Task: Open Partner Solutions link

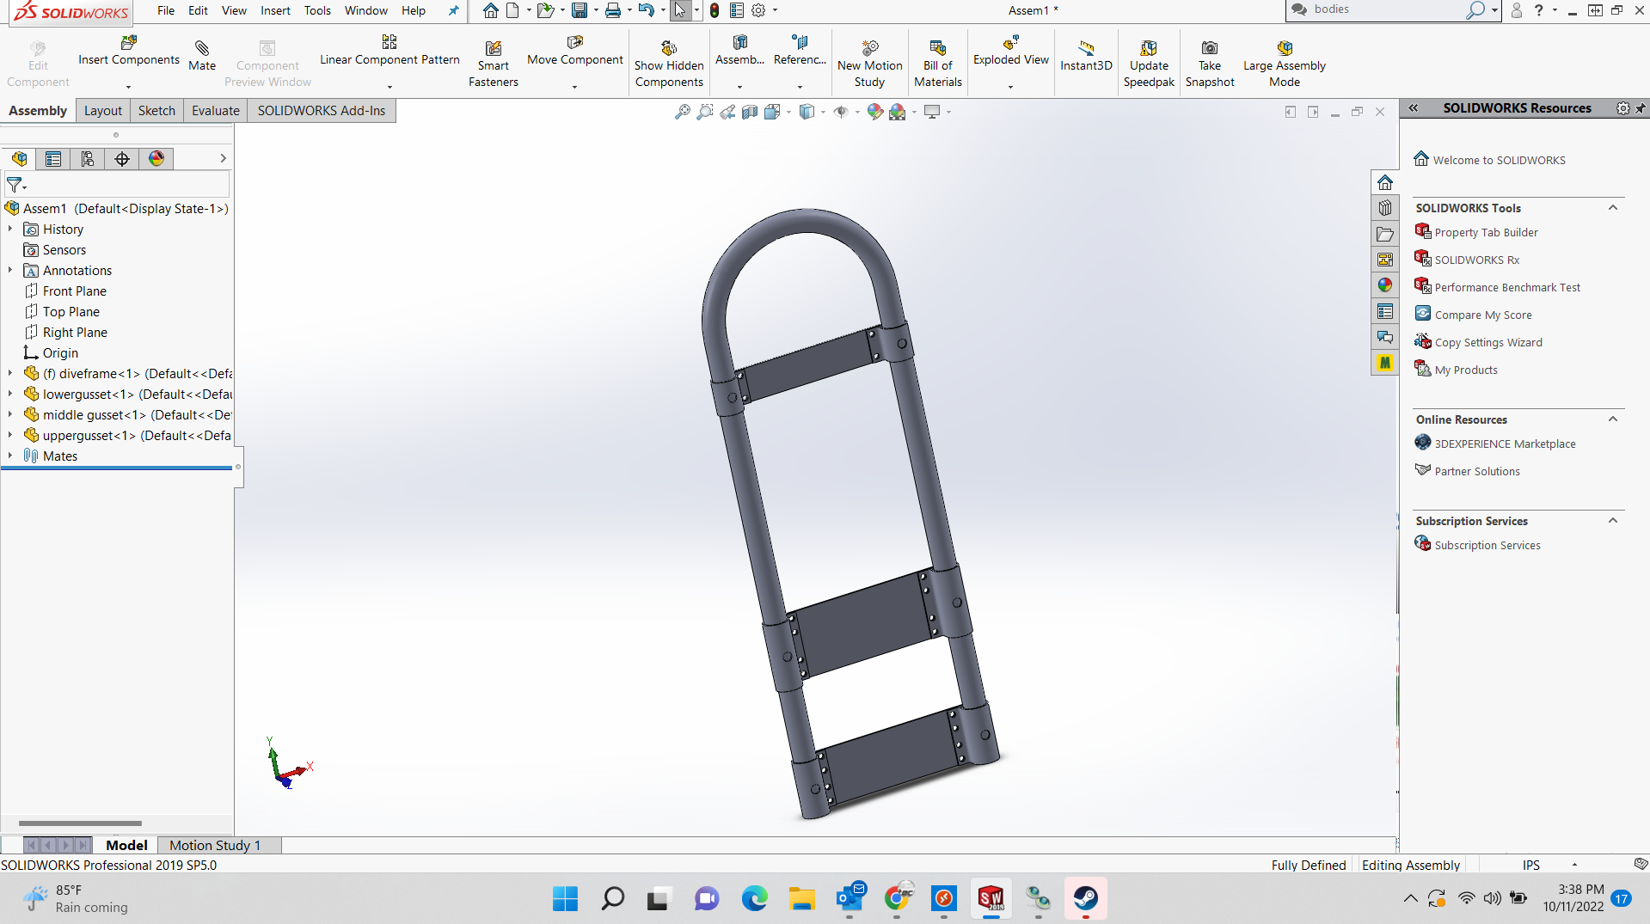Action: (1477, 471)
